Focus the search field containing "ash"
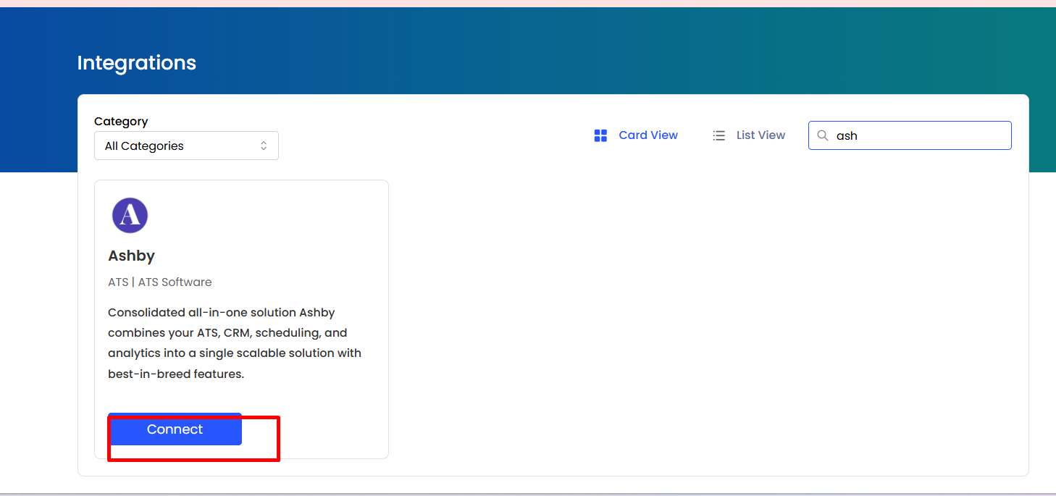1056x496 pixels. click(910, 135)
